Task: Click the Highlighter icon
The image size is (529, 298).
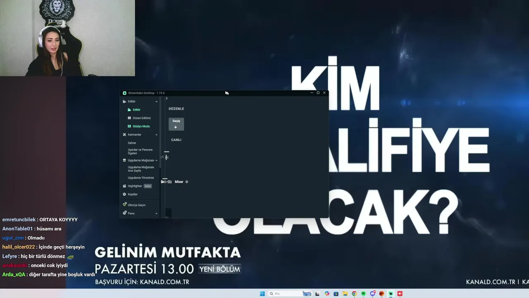Action: [124, 186]
